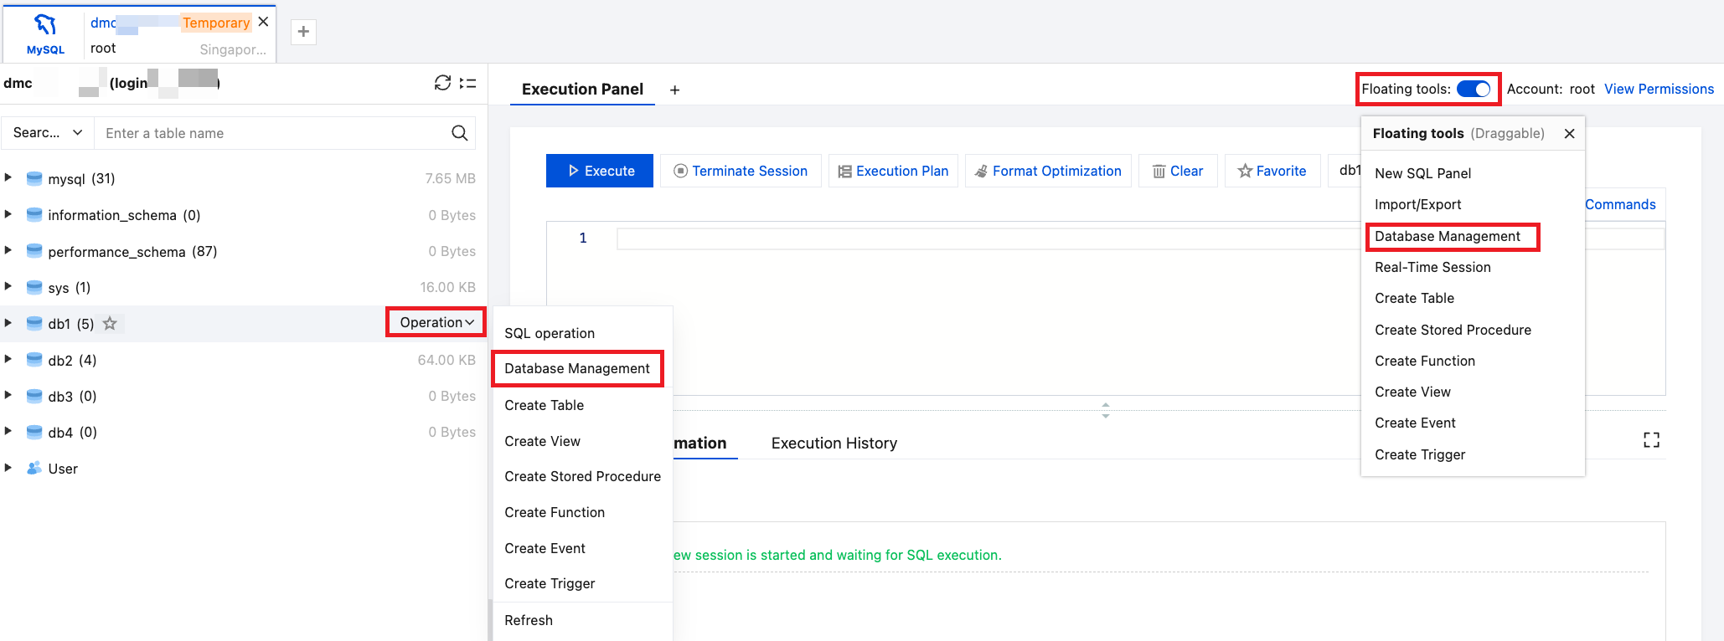Add a new execution panel with plus icon
1724x641 pixels.
tap(674, 90)
